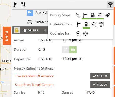Click the black flag toolbar icon

pos(16,5)
